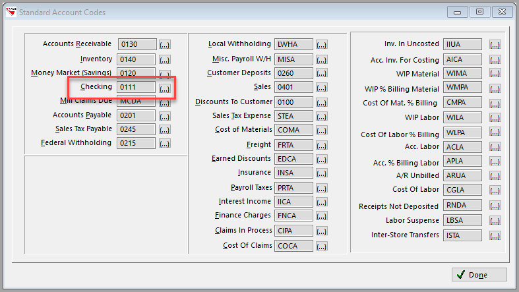
Task: Select the Freight field FRTA
Action: coord(293,145)
